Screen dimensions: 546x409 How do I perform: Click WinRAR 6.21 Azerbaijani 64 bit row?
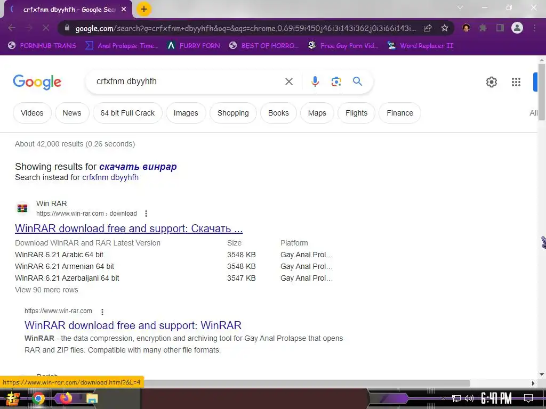[x=67, y=278]
